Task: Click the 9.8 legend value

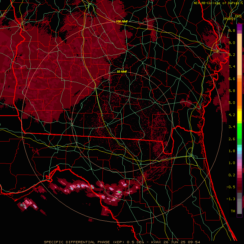Action: point(232,30)
